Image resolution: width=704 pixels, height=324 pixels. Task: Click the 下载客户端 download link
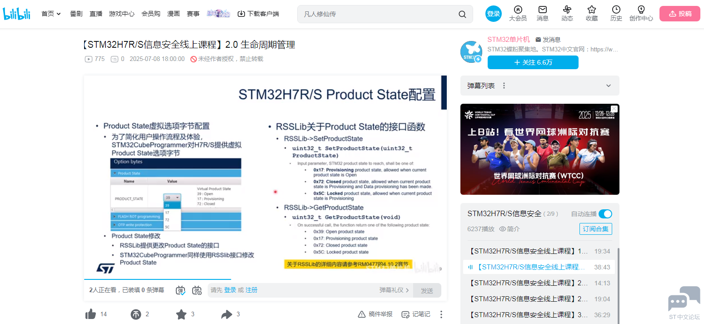point(258,14)
